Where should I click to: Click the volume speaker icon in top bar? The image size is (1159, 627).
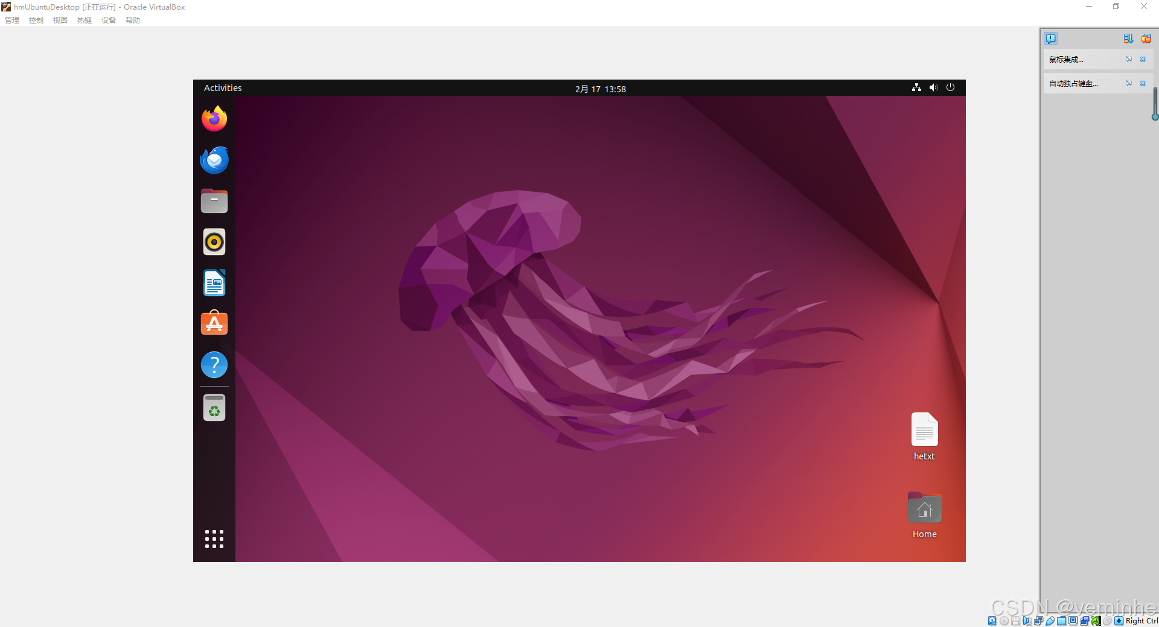coord(933,87)
